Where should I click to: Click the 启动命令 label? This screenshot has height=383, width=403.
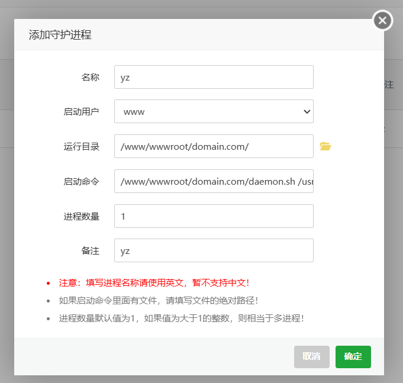pos(82,181)
